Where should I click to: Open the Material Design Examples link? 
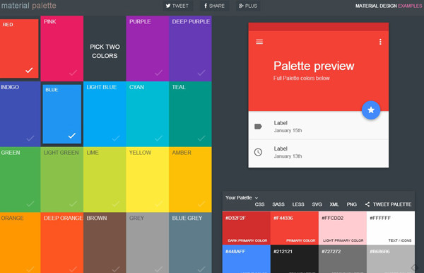coord(388,6)
